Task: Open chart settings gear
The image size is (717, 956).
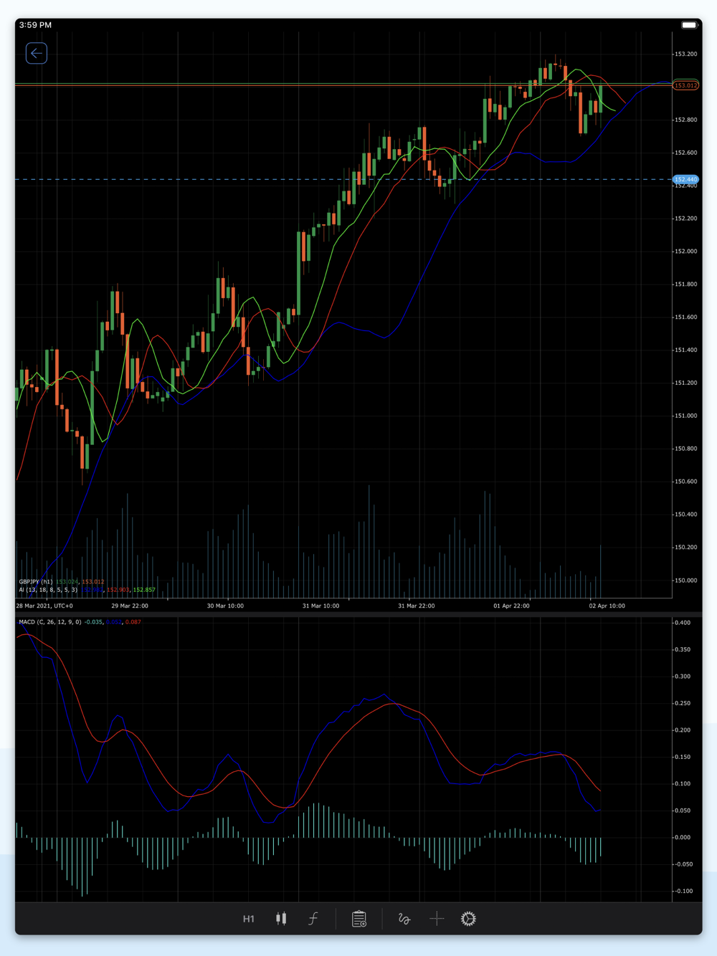Action: 468,919
